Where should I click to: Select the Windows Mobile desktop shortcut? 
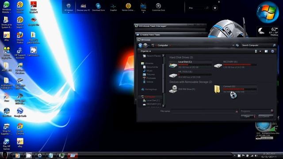(7, 7)
